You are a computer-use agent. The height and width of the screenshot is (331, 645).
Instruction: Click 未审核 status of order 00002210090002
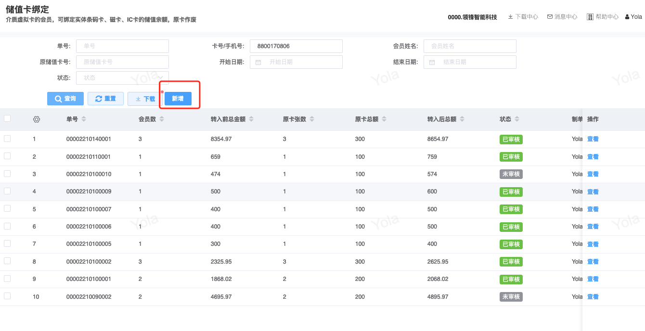click(x=511, y=297)
